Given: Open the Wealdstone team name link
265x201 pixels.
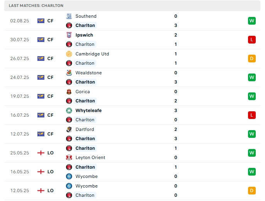Looking at the screenshot, I should [88, 73].
